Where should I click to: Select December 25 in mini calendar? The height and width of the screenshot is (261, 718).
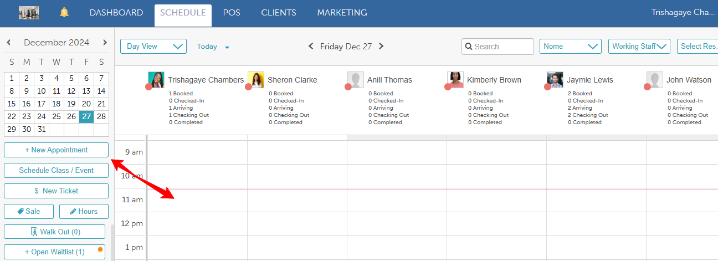coord(57,116)
